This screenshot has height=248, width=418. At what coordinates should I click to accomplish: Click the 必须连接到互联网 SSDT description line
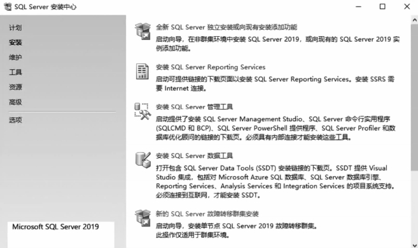pyautogui.click(x=208, y=195)
